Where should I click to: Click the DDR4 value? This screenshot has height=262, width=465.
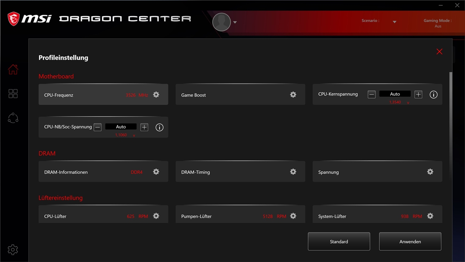point(137,172)
